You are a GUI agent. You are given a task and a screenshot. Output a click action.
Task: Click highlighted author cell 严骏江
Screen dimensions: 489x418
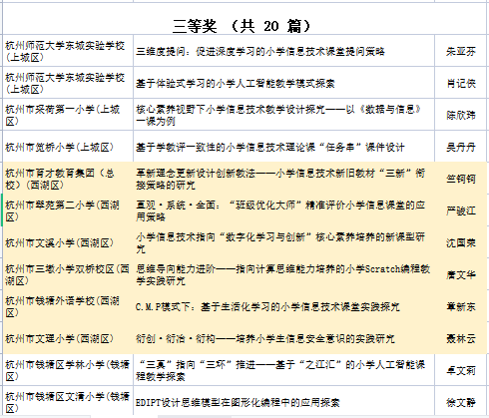pos(460,210)
